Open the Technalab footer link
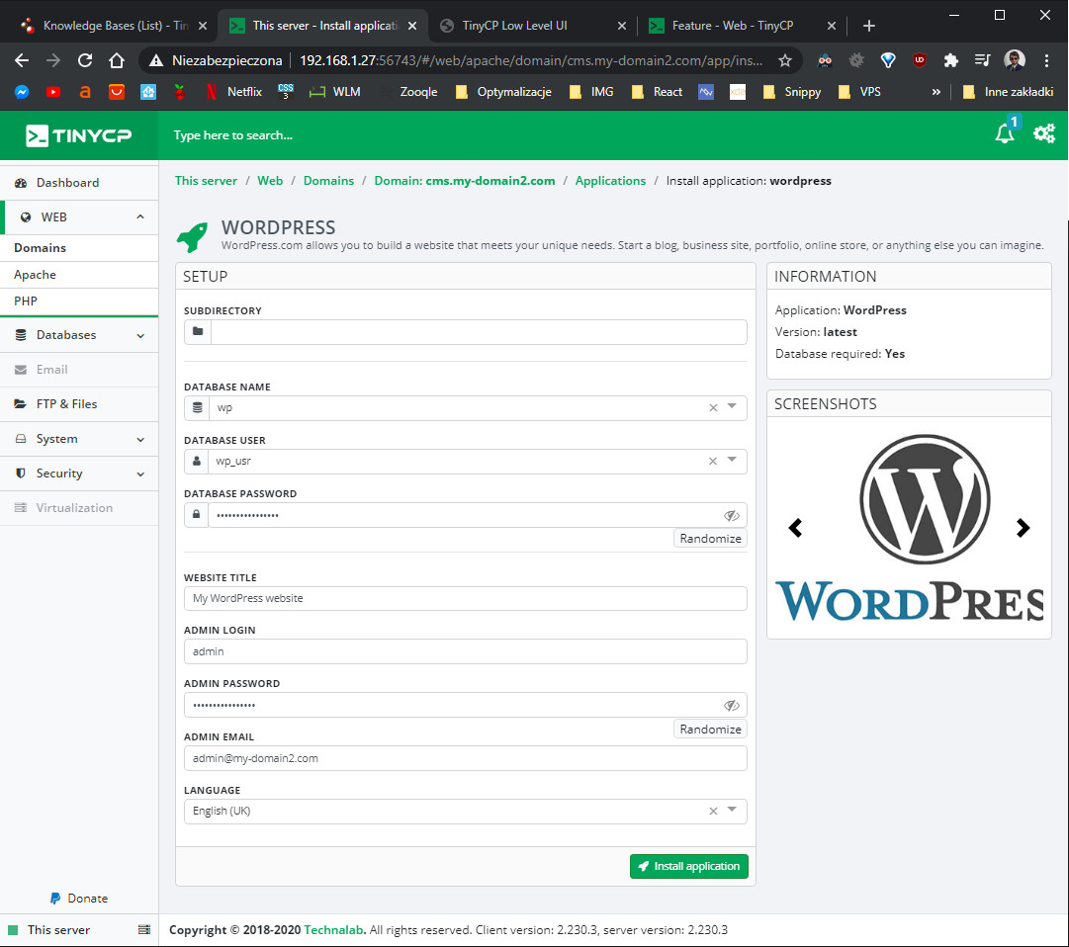Viewport: 1069px width, 947px height. (x=334, y=930)
